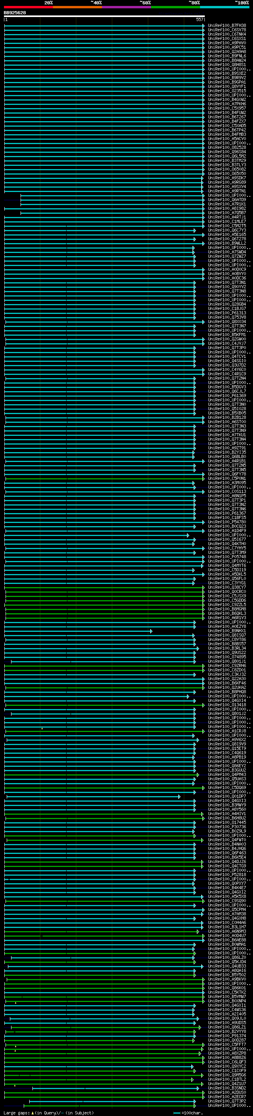The height and width of the screenshot is (1116, 253).
Task: Click the UniRef100_A7SWD4 label
Action: 227,252
